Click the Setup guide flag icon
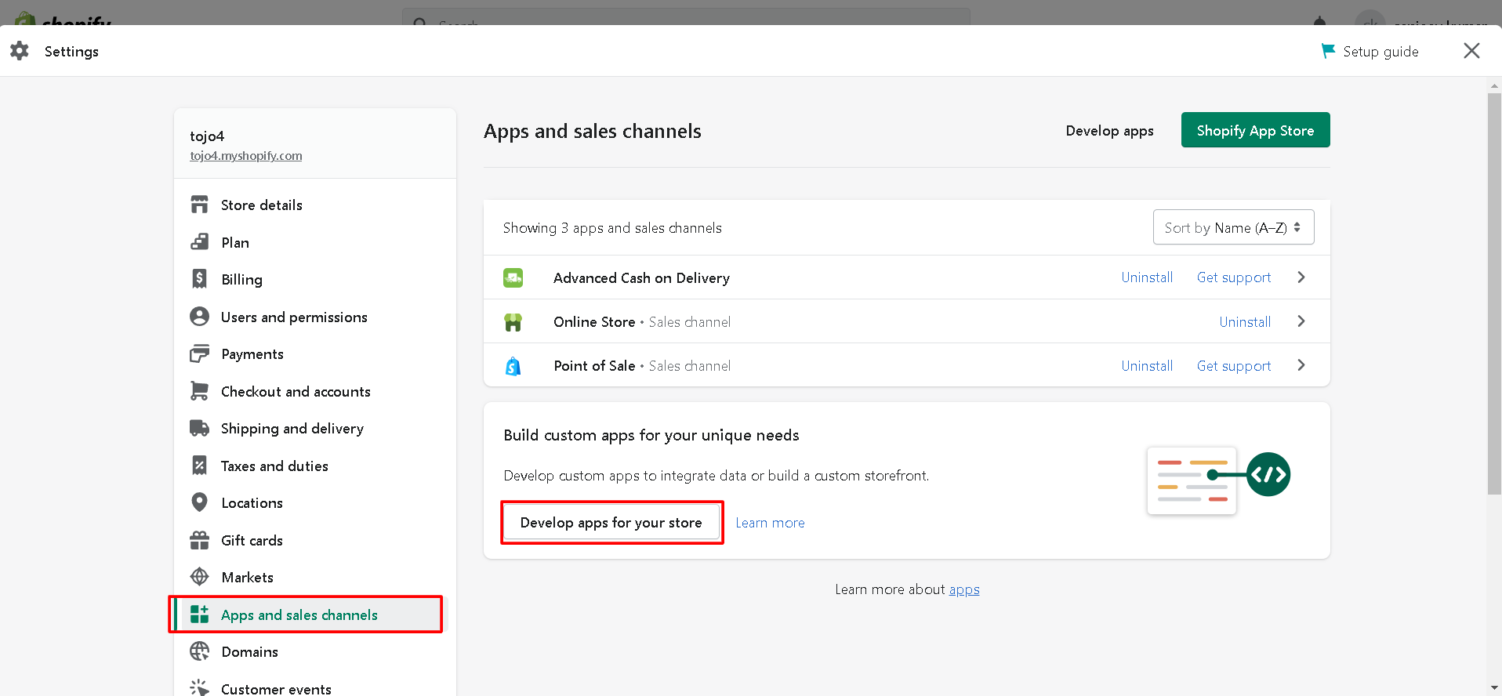This screenshot has height=696, width=1502. point(1328,51)
